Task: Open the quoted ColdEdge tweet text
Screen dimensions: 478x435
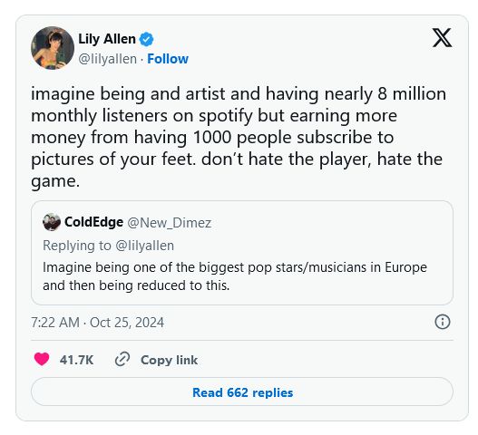Action: 235,276
